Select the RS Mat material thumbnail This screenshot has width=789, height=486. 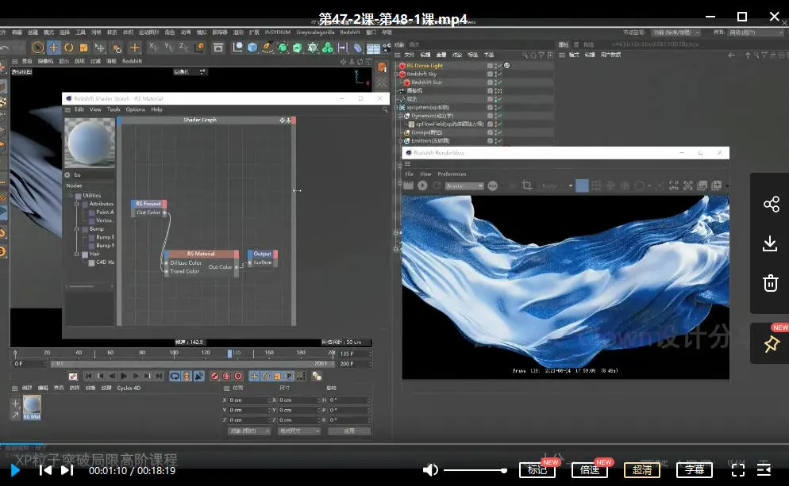[32, 406]
